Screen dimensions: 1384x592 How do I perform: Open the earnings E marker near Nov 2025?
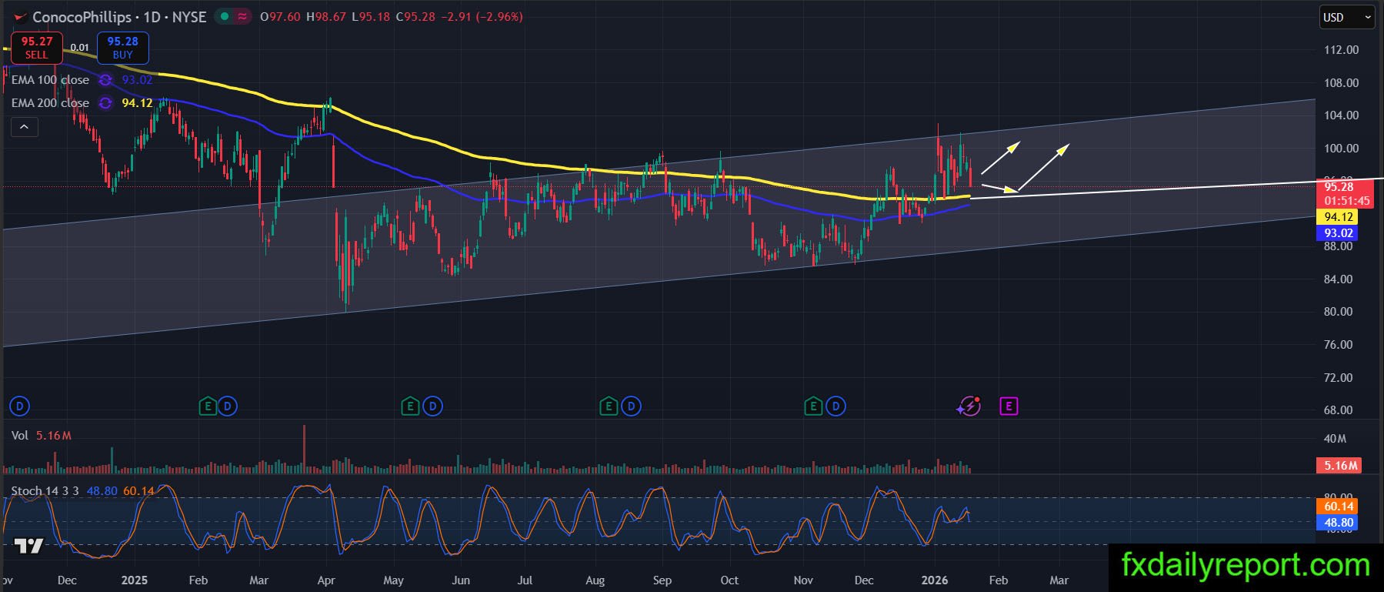(814, 406)
